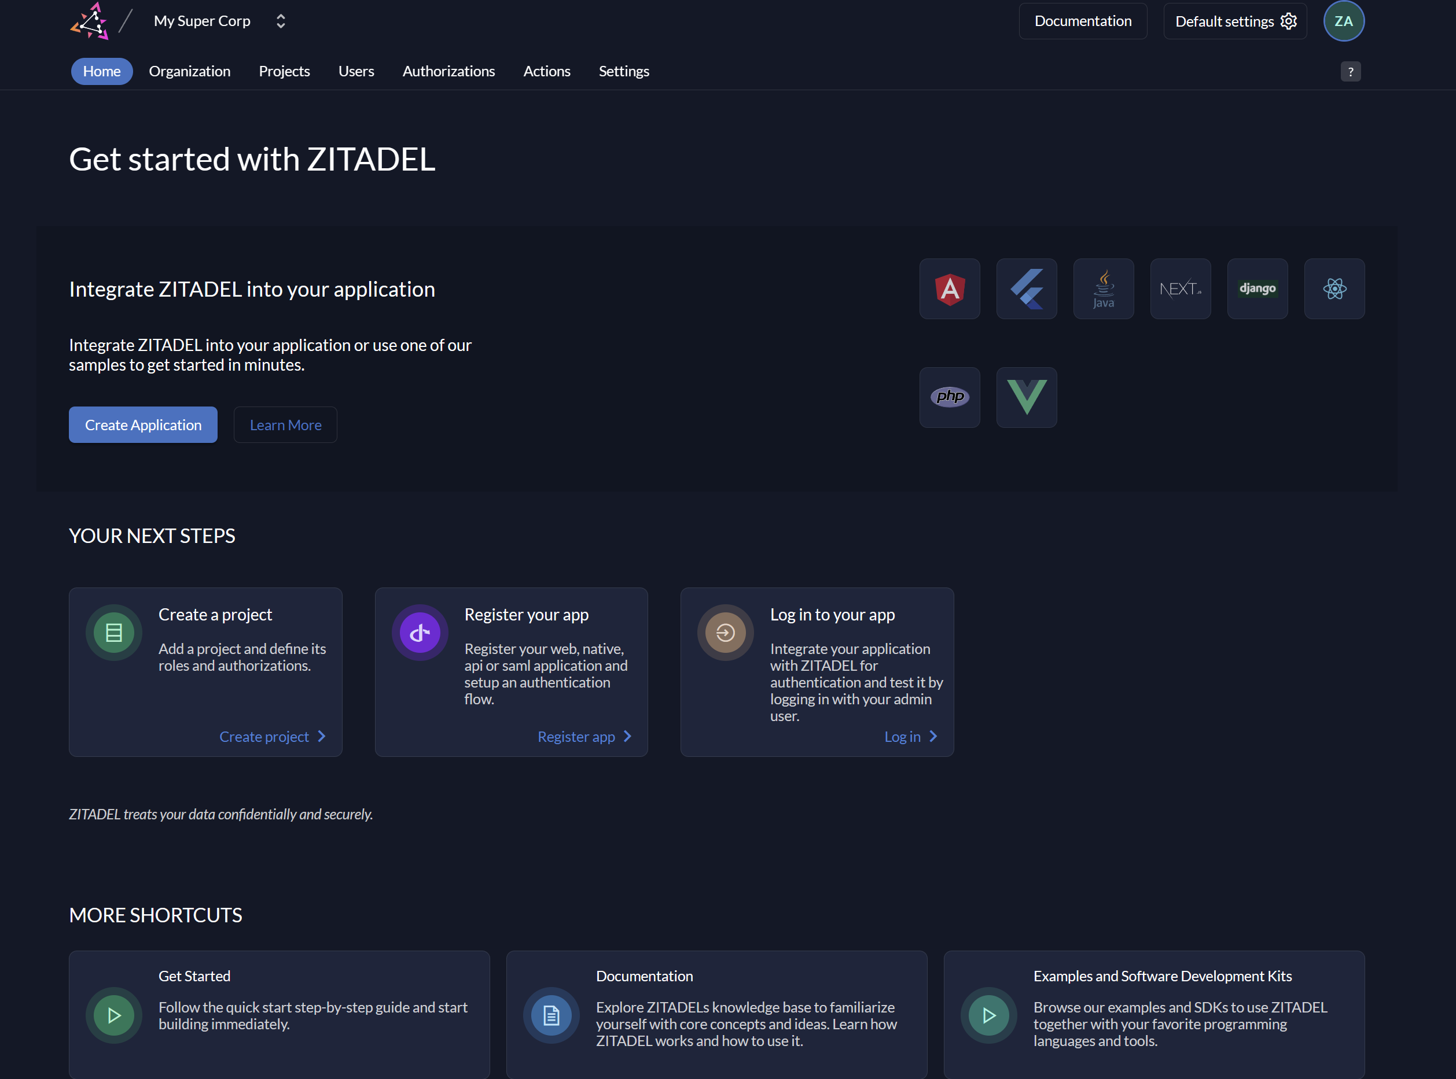1456x1079 pixels.
Task: Click the Examples and SDKs play icon
Action: [x=989, y=1015]
